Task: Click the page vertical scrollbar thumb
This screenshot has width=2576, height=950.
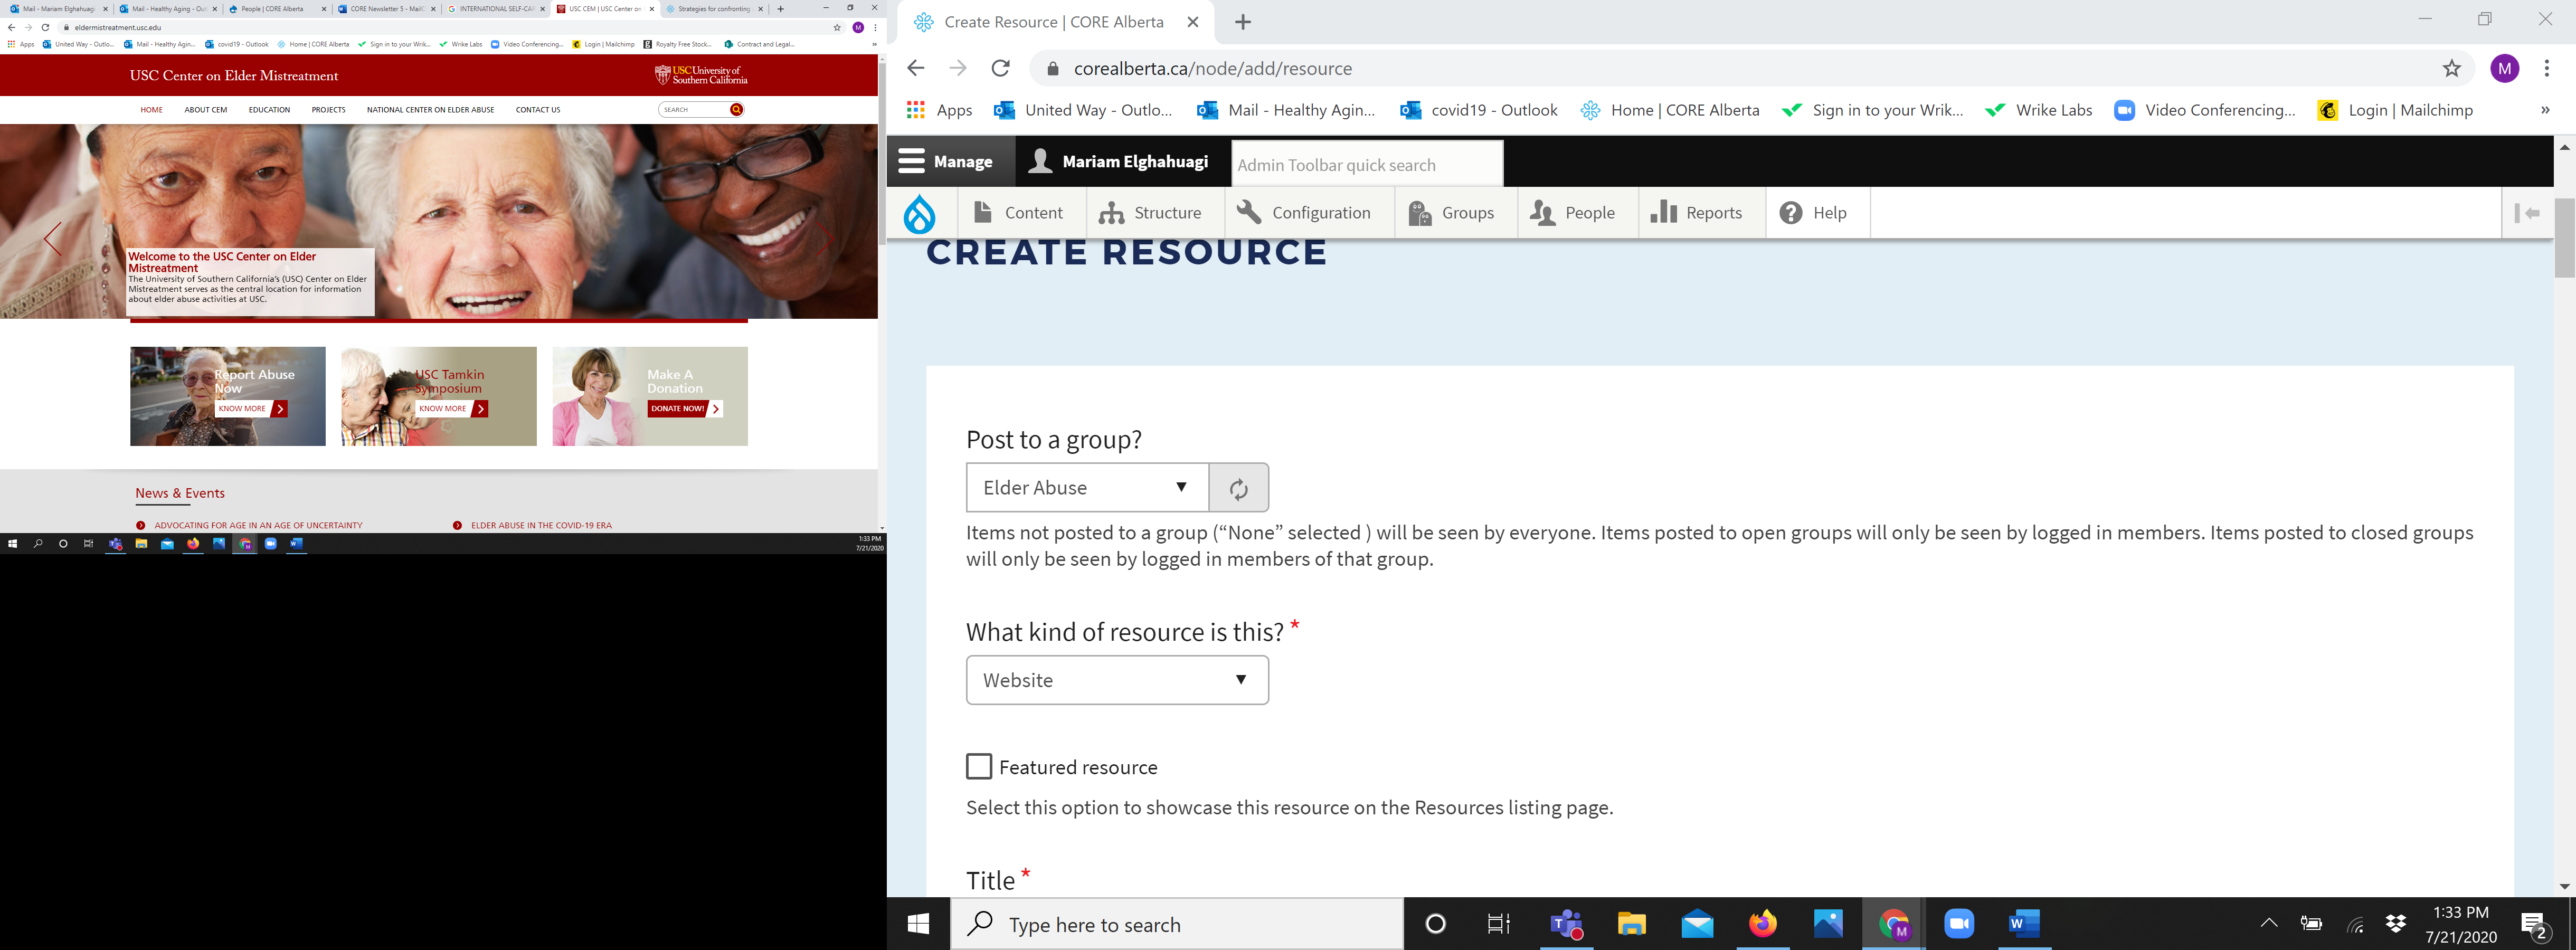Action: [x=2564, y=238]
